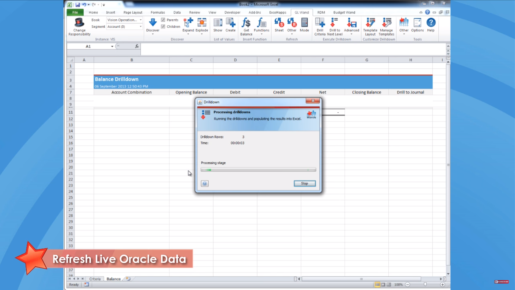Click the horizontal scrollbar thumb

click(361, 279)
